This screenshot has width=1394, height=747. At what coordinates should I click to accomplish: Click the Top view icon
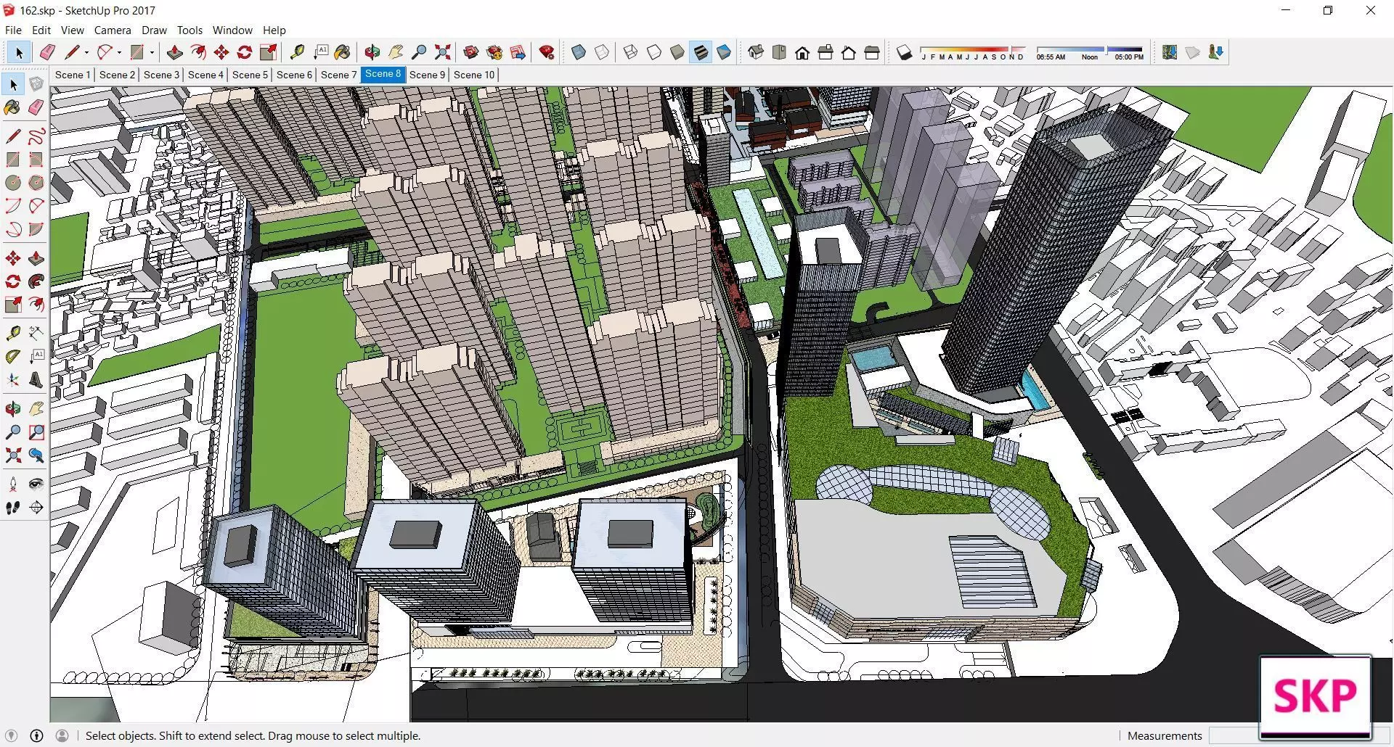tap(779, 52)
